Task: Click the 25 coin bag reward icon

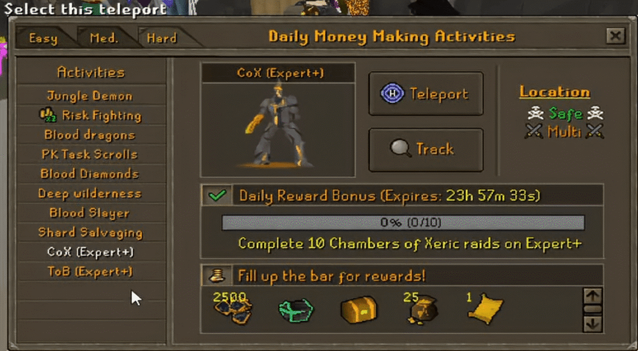Action: [421, 309]
